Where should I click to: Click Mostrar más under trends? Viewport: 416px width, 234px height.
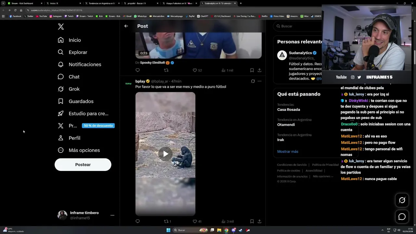(x=288, y=151)
